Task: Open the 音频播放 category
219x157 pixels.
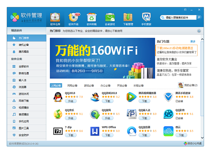Action: coord(27,115)
